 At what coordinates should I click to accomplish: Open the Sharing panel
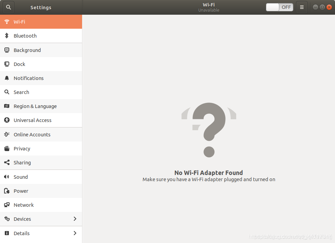[41, 163]
